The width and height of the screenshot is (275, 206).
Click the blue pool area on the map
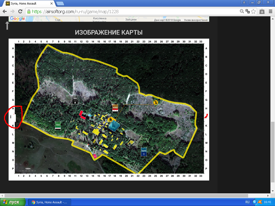(x=114, y=126)
